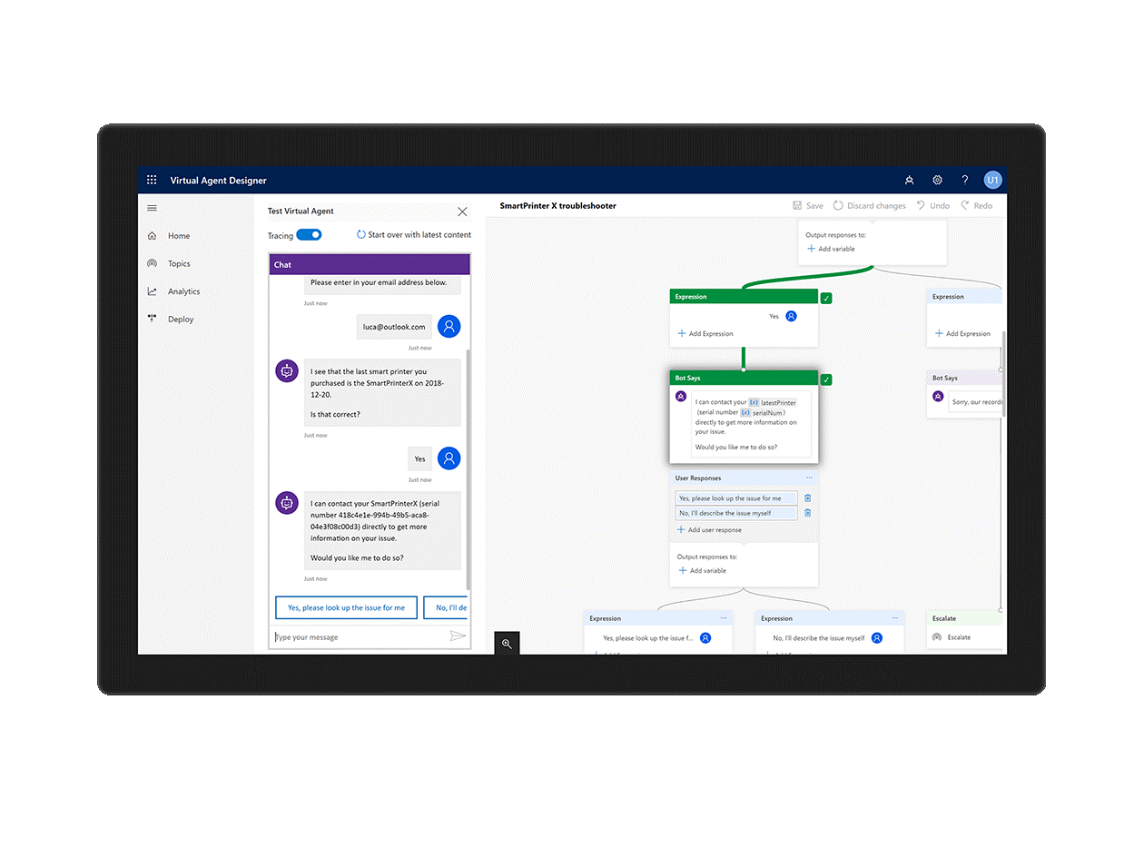Click the bot icon beside 'Sorry, our records'
The height and width of the screenshot is (857, 1144).
939,396
